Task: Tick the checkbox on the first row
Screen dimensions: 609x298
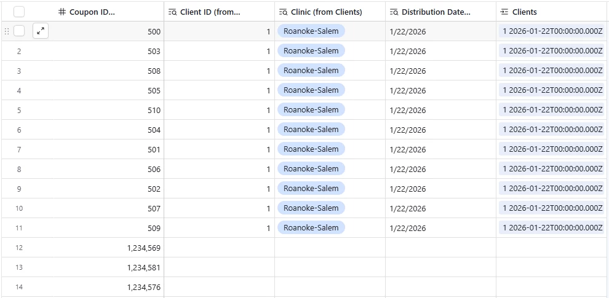Action: point(19,31)
